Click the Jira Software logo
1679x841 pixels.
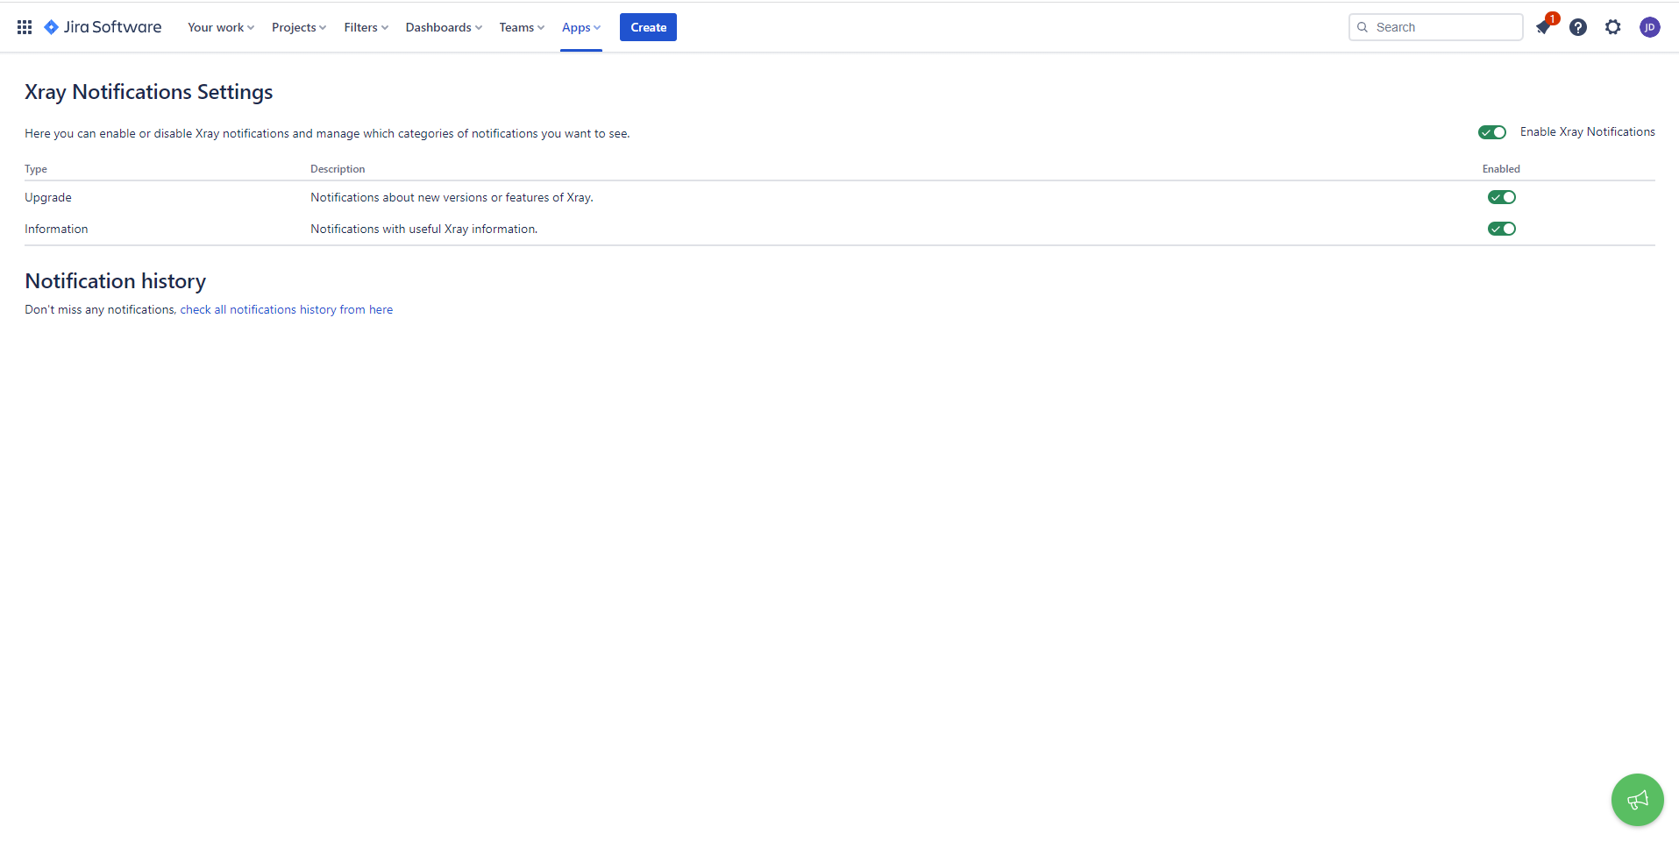tap(103, 27)
